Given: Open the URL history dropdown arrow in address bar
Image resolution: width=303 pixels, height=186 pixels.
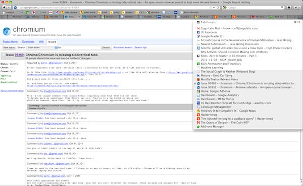Looking at the screenshot, I should (214, 8).
